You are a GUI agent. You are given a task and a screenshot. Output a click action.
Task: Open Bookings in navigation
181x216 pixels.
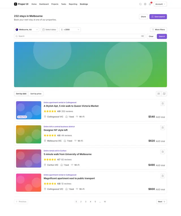tap(84, 4)
